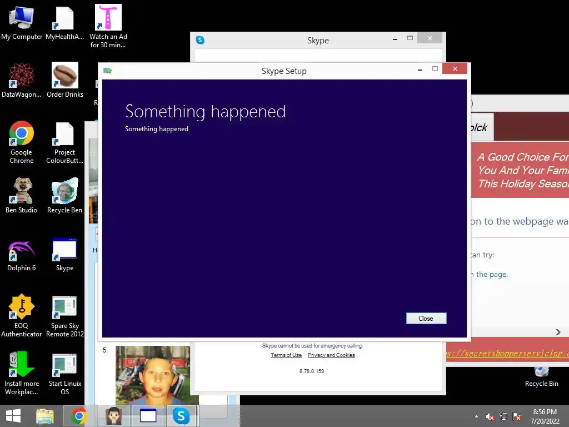Click Skype logo in Skype window title

[x=200, y=40]
